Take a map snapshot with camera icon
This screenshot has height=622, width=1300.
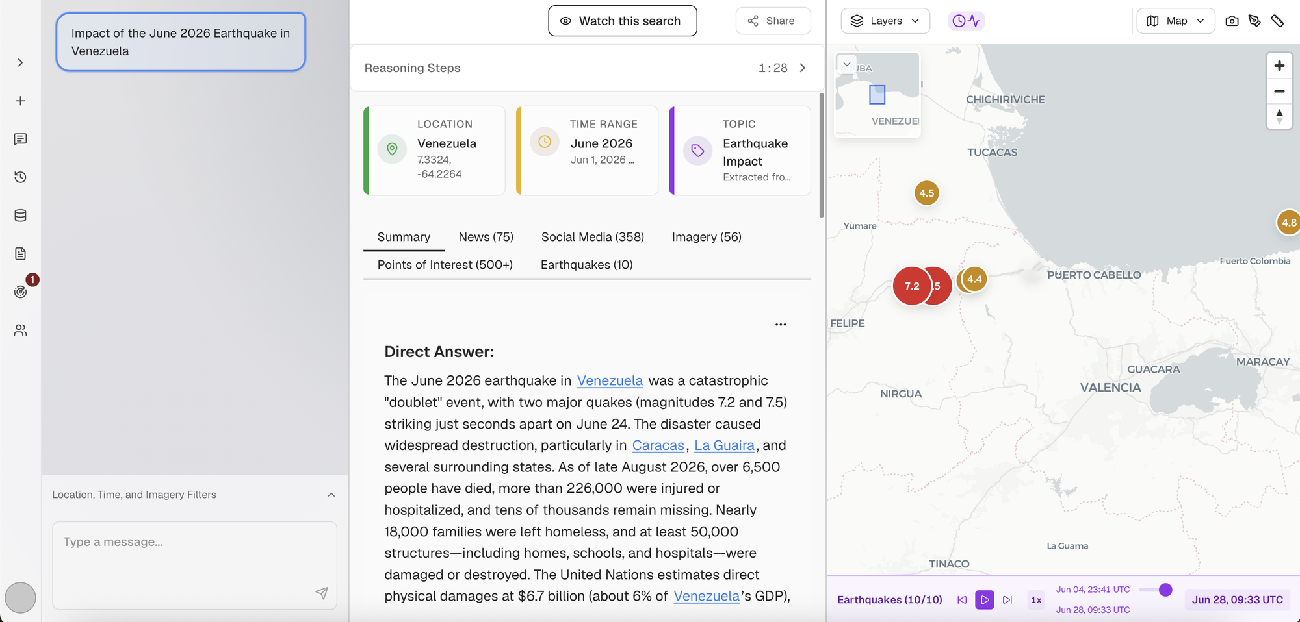[x=1232, y=21]
